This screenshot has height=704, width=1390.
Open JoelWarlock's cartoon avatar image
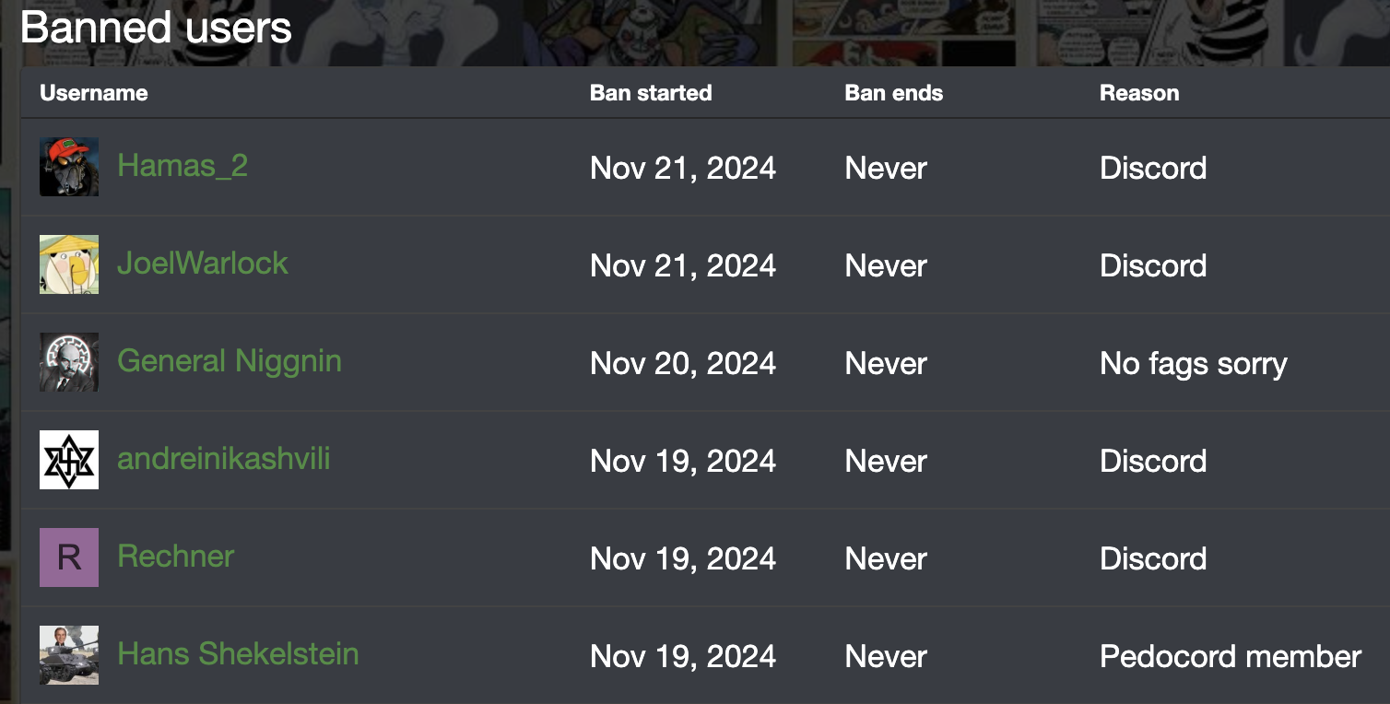point(69,264)
